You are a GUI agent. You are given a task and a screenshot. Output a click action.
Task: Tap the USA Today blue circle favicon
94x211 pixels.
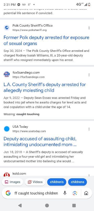point(7,129)
